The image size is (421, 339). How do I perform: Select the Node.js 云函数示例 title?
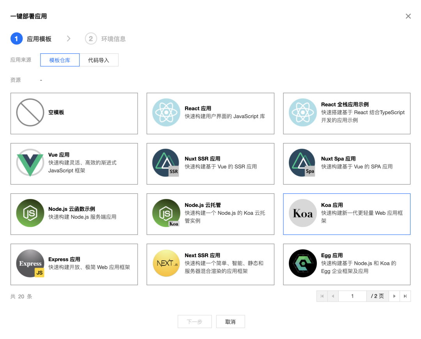pyautogui.click(x=72, y=209)
